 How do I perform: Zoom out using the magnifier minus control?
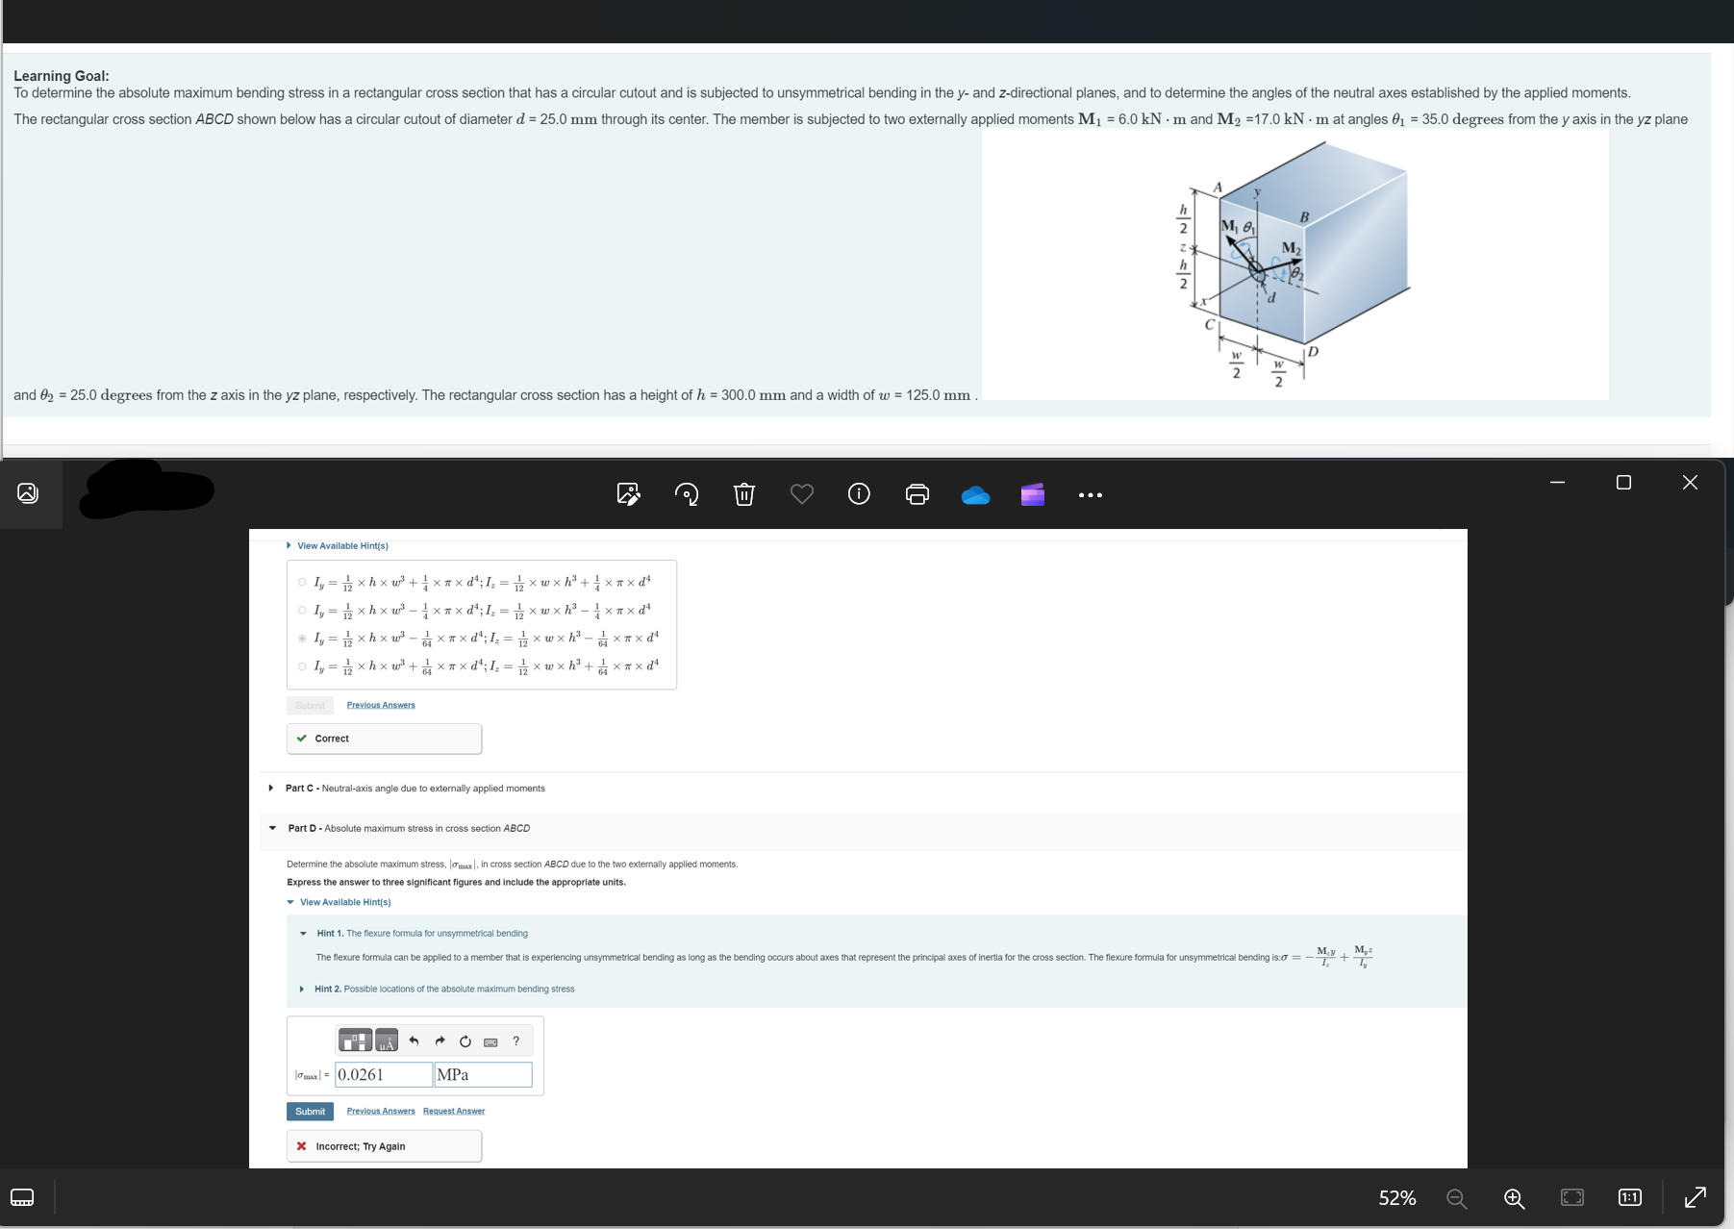pos(1456,1198)
